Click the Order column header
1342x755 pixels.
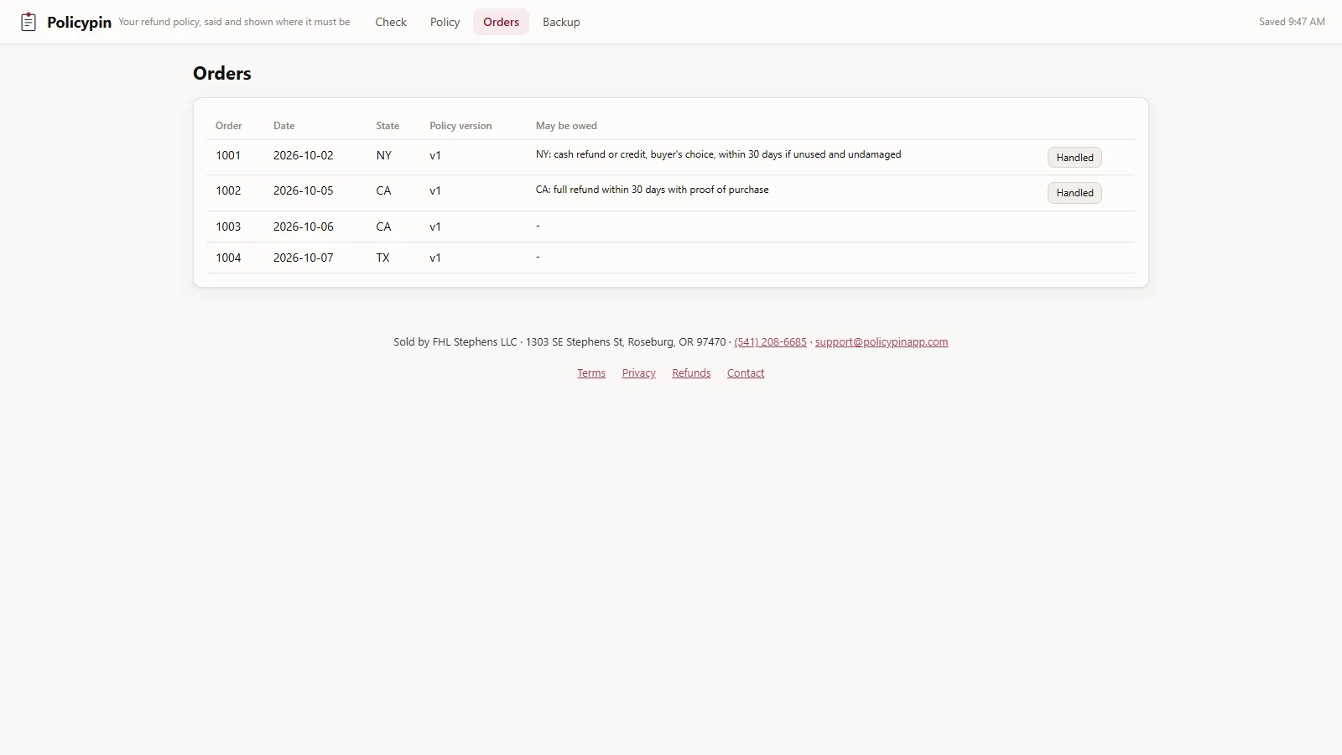click(228, 126)
